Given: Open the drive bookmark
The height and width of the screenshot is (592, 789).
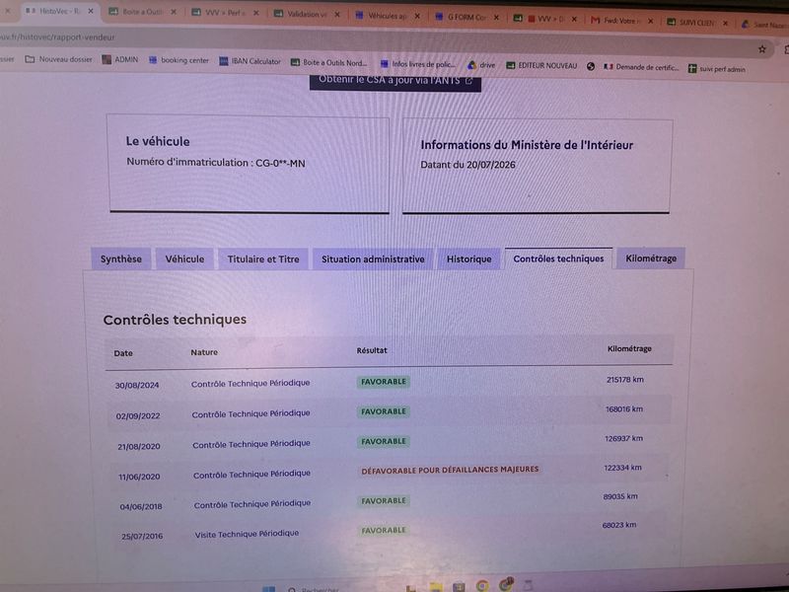Looking at the screenshot, I should tap(481, 65).
